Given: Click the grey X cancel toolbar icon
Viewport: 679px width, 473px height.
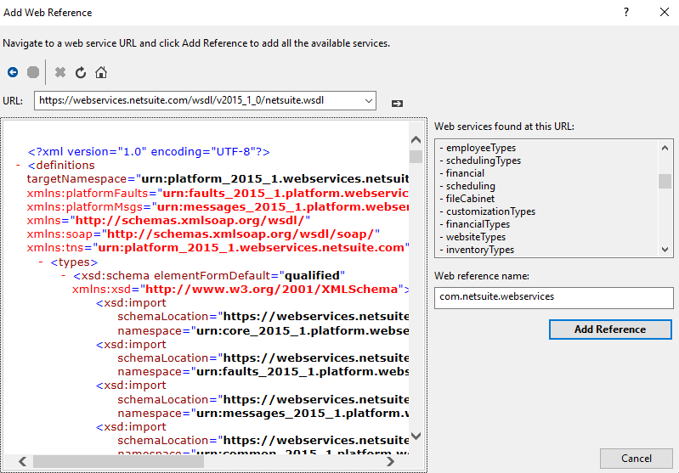Looking at the screenshot, I should click(x=60, y=72).
